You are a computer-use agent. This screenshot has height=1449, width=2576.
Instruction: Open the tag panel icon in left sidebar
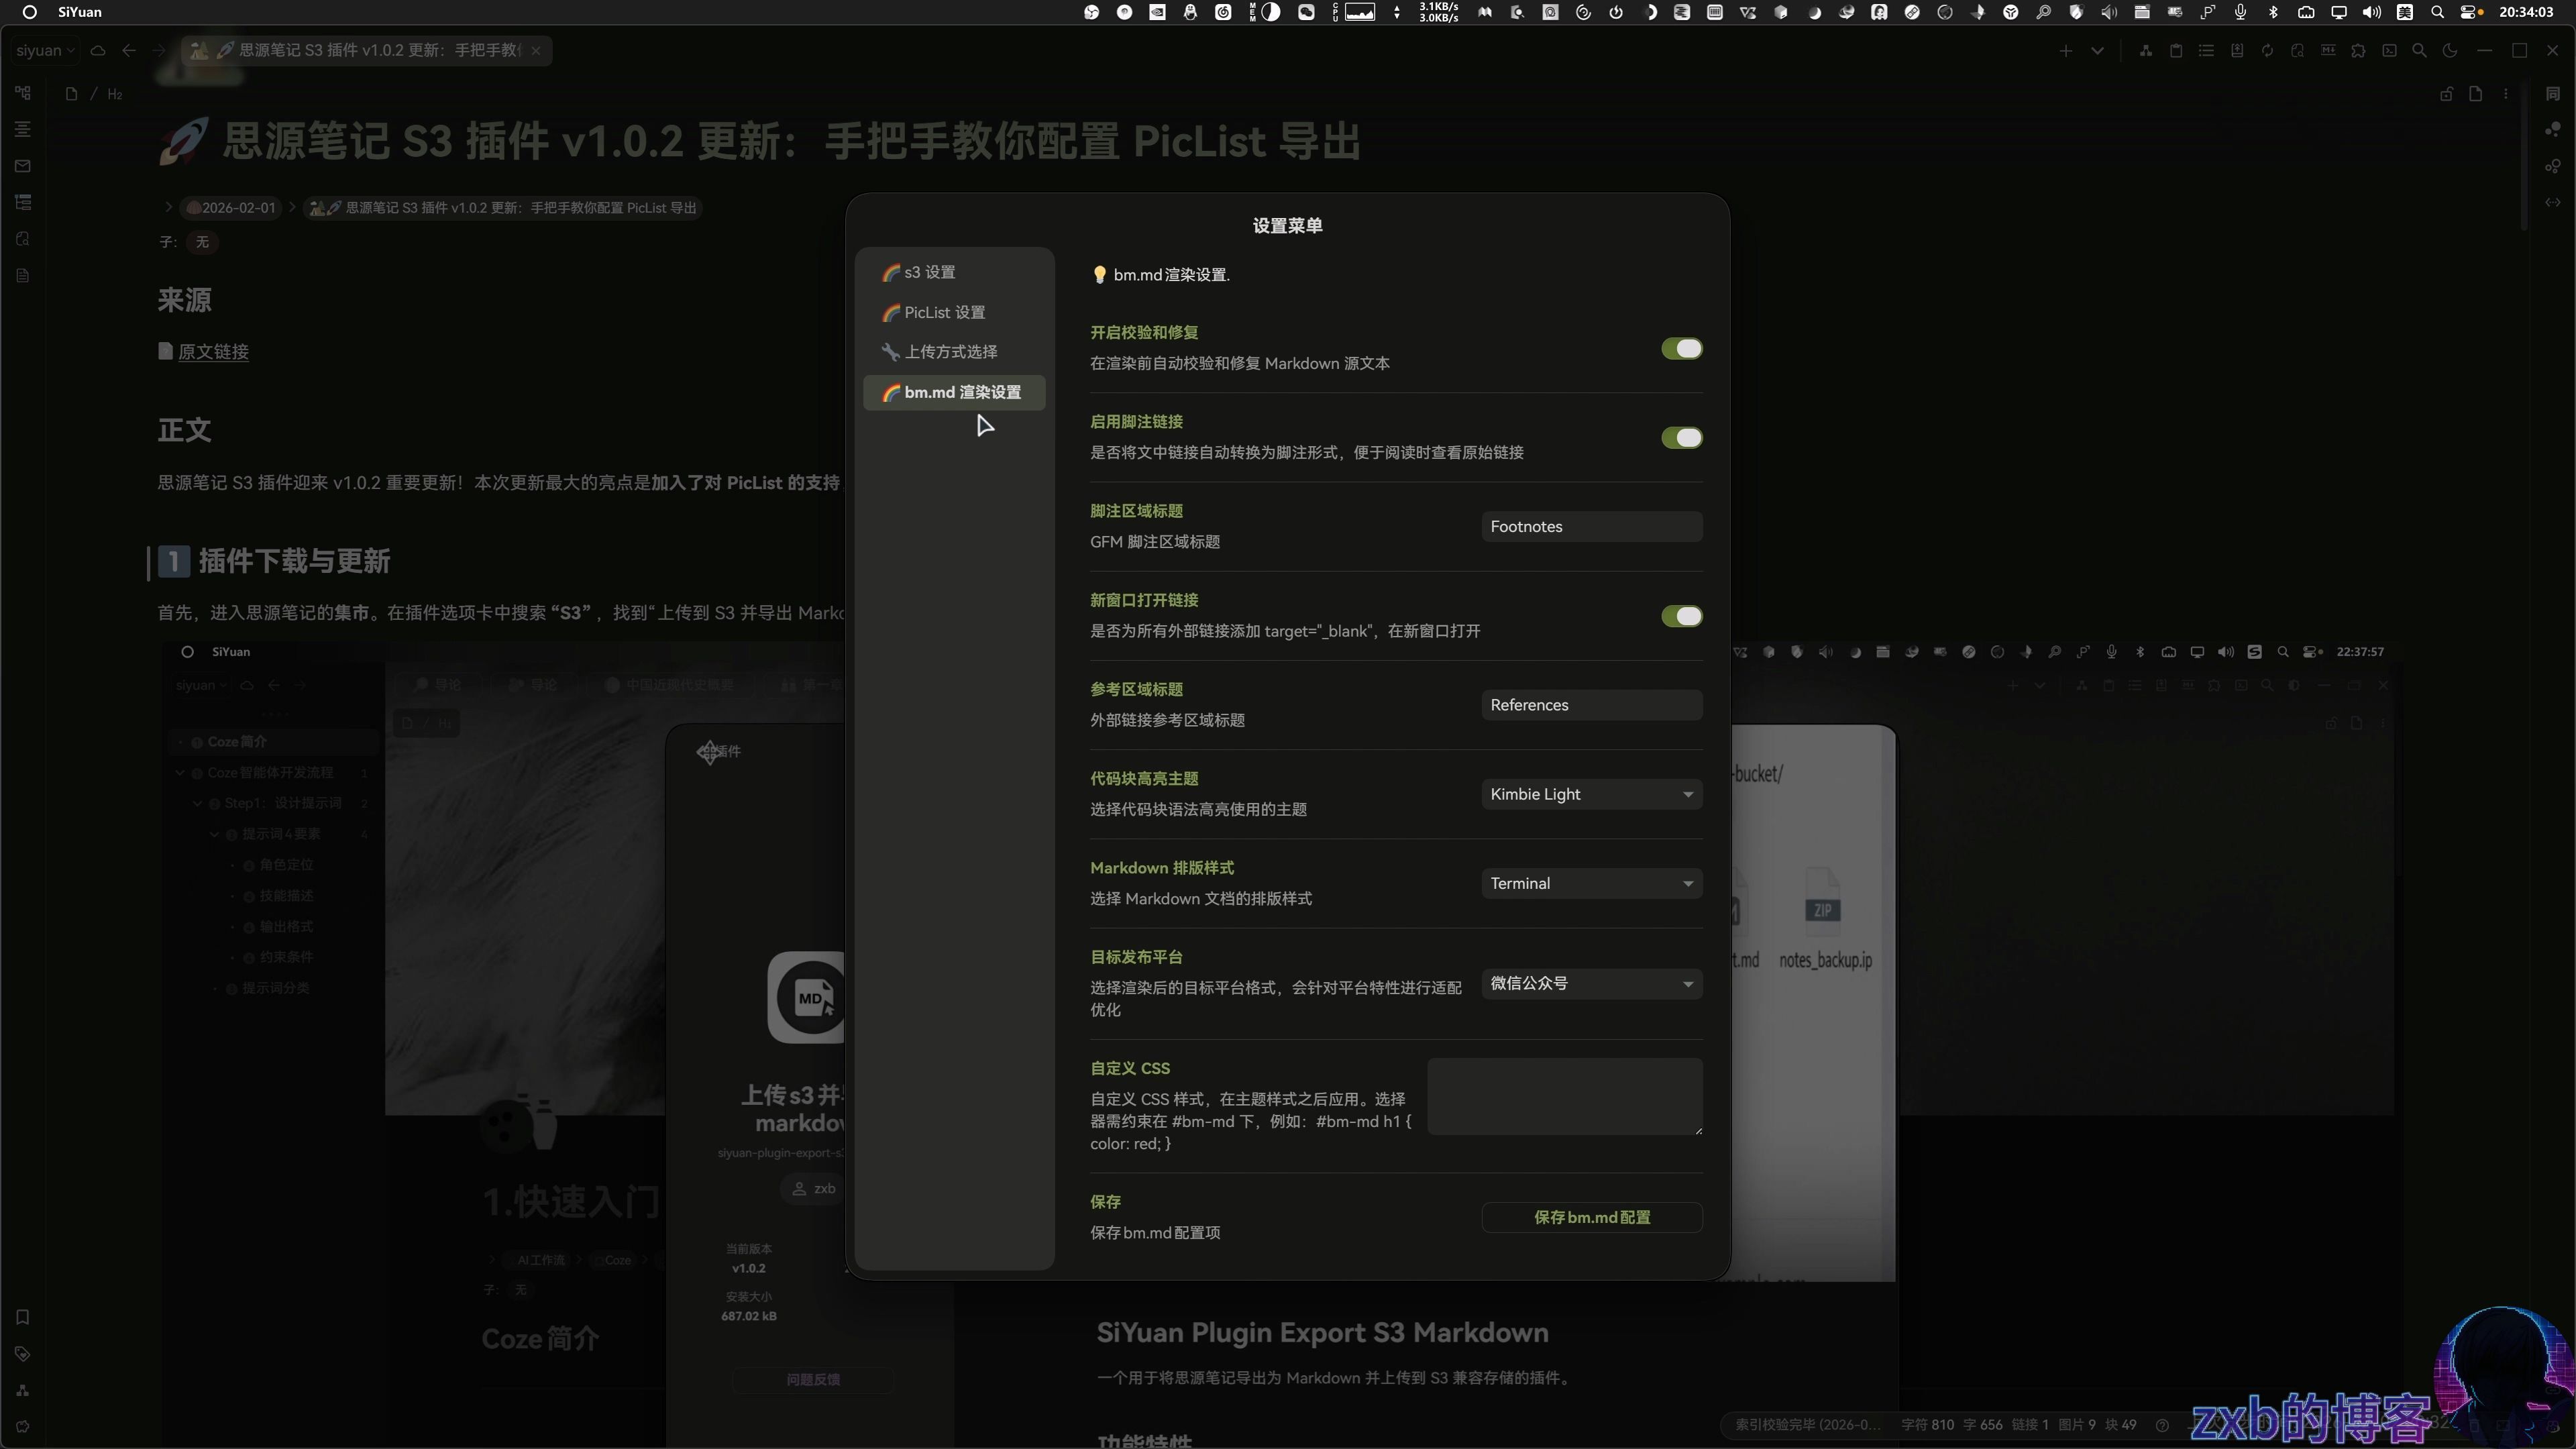(23, 1354)
